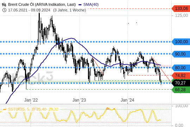Click the Jan '24 time axis label
This screenshot has height=127, width=190.
[127, 100]
